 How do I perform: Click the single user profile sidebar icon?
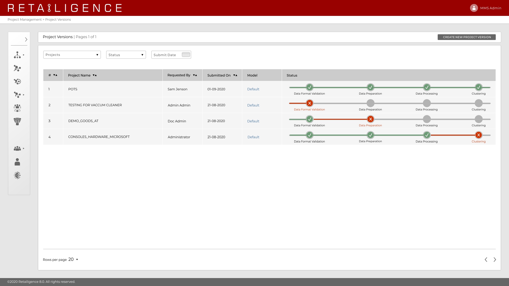(17, 162)
